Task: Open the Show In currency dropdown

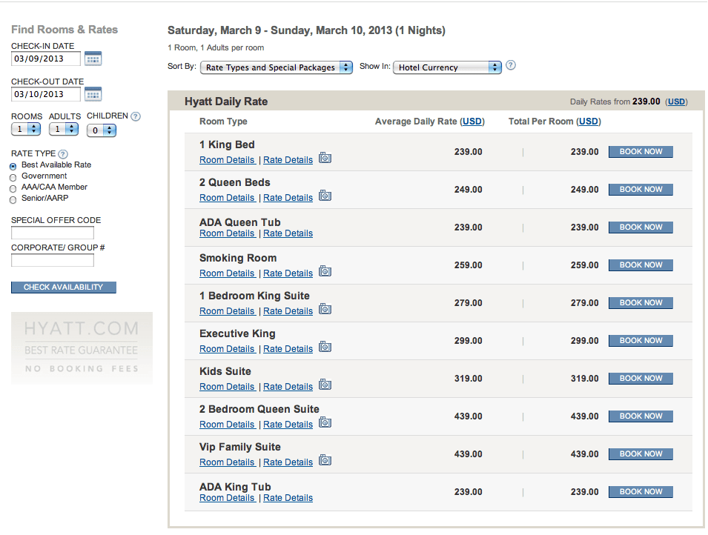Action: click(x=448, y=67)
